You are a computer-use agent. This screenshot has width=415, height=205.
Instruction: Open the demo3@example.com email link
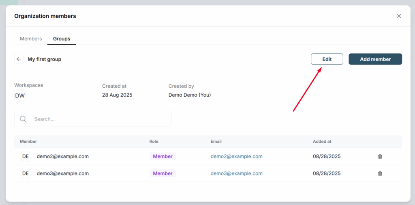(237, 173)
